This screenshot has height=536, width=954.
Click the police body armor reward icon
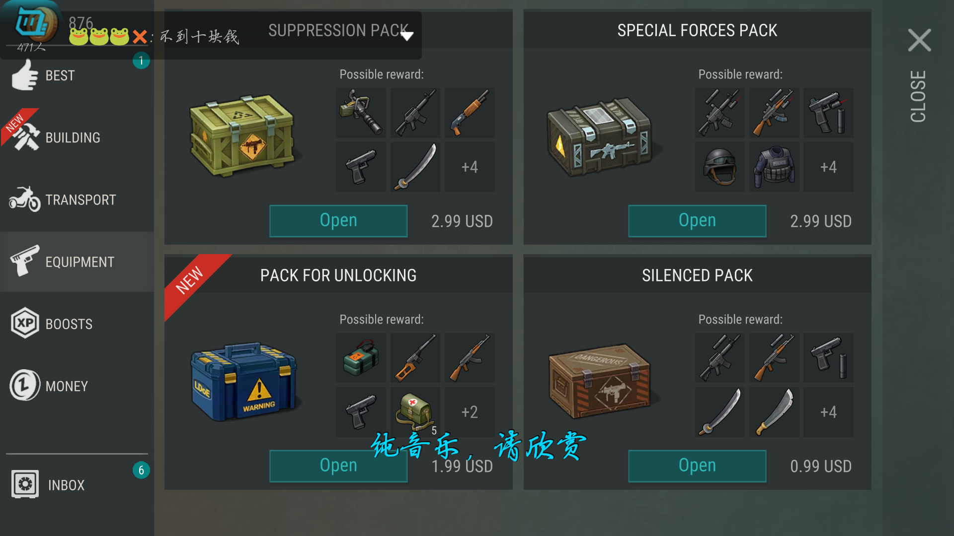[x=774, y=167]
